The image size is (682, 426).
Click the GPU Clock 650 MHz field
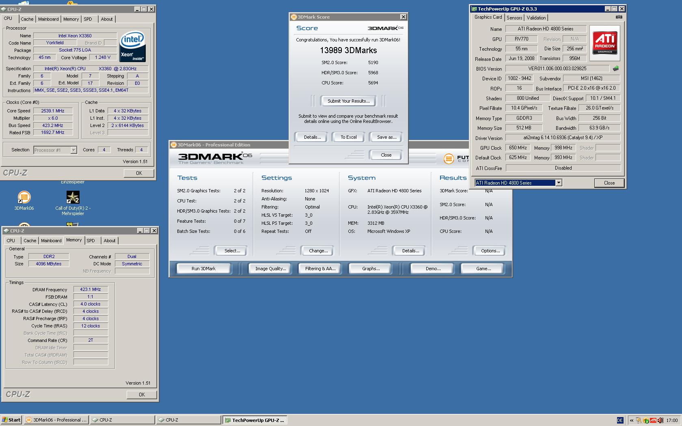pyautogui.click(x=518, y=148)
